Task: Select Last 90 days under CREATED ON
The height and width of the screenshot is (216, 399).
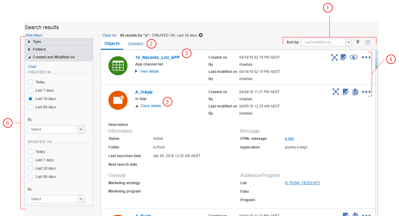Action: click(30, 107)
